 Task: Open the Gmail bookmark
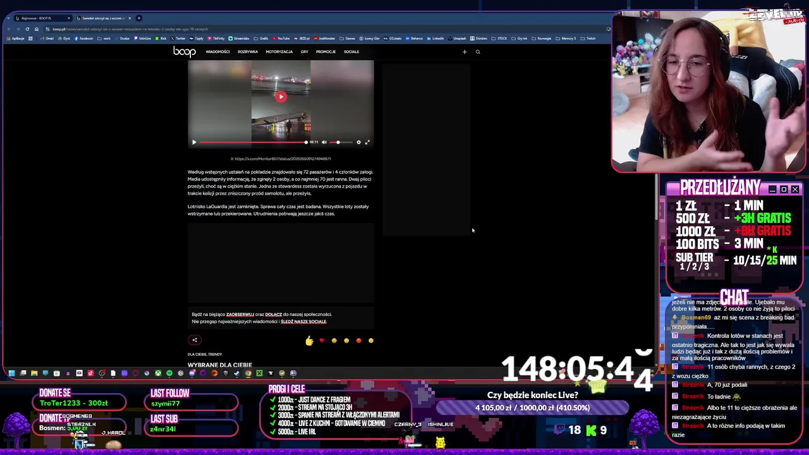[x=47, y=39]
